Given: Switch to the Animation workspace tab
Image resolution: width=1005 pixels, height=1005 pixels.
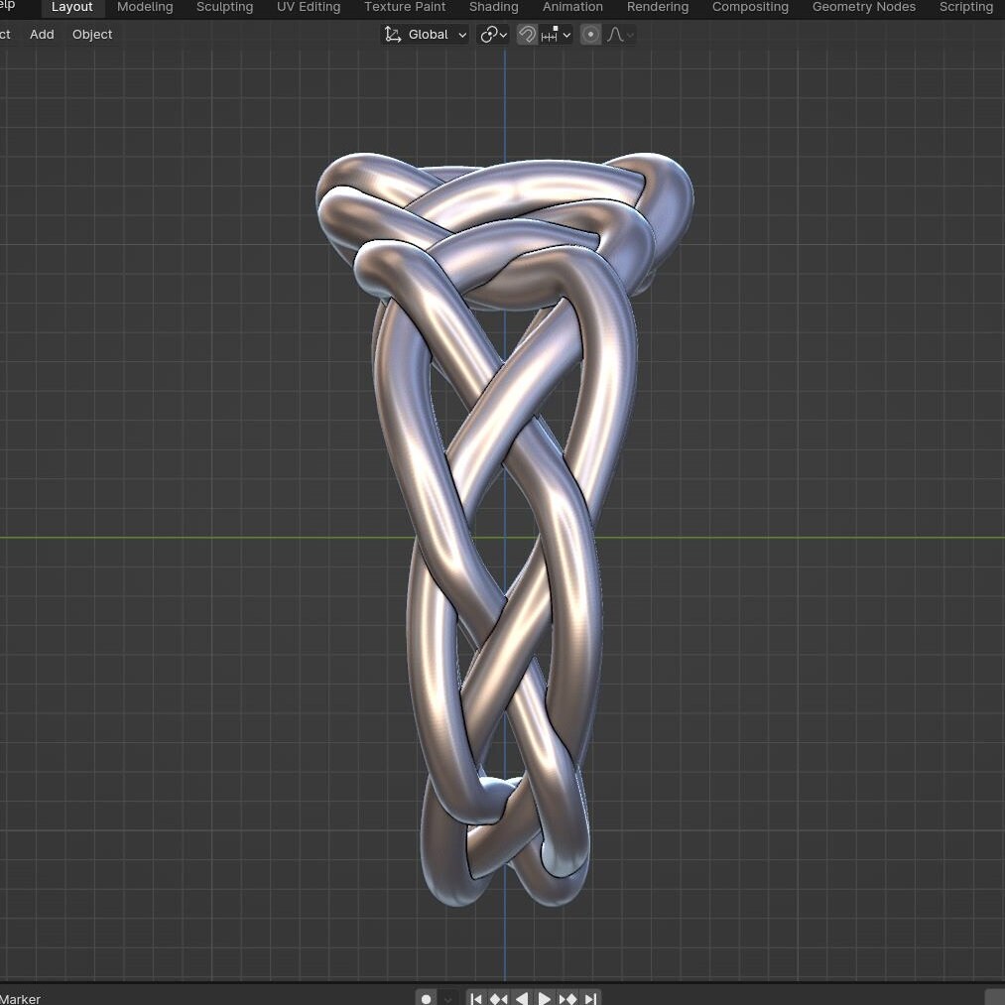Looking at the screenshot, I should pos(572,7).
